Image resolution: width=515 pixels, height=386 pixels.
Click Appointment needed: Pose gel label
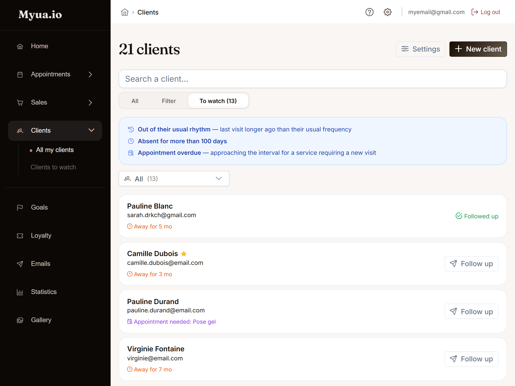tap(171, 322)
